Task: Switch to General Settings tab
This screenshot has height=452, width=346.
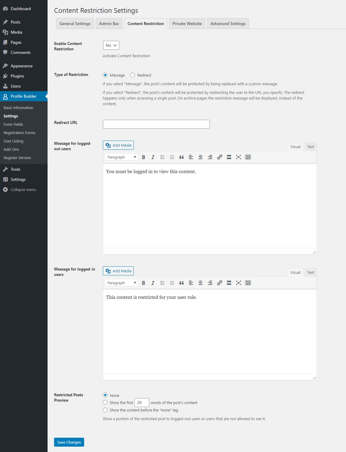Action: [75, 24]
